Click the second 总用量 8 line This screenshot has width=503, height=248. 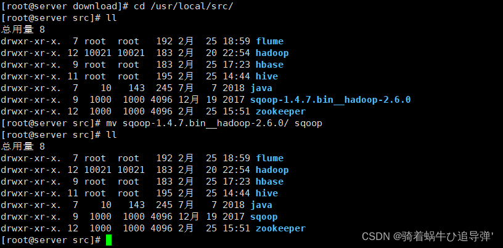tap(23, 146)
